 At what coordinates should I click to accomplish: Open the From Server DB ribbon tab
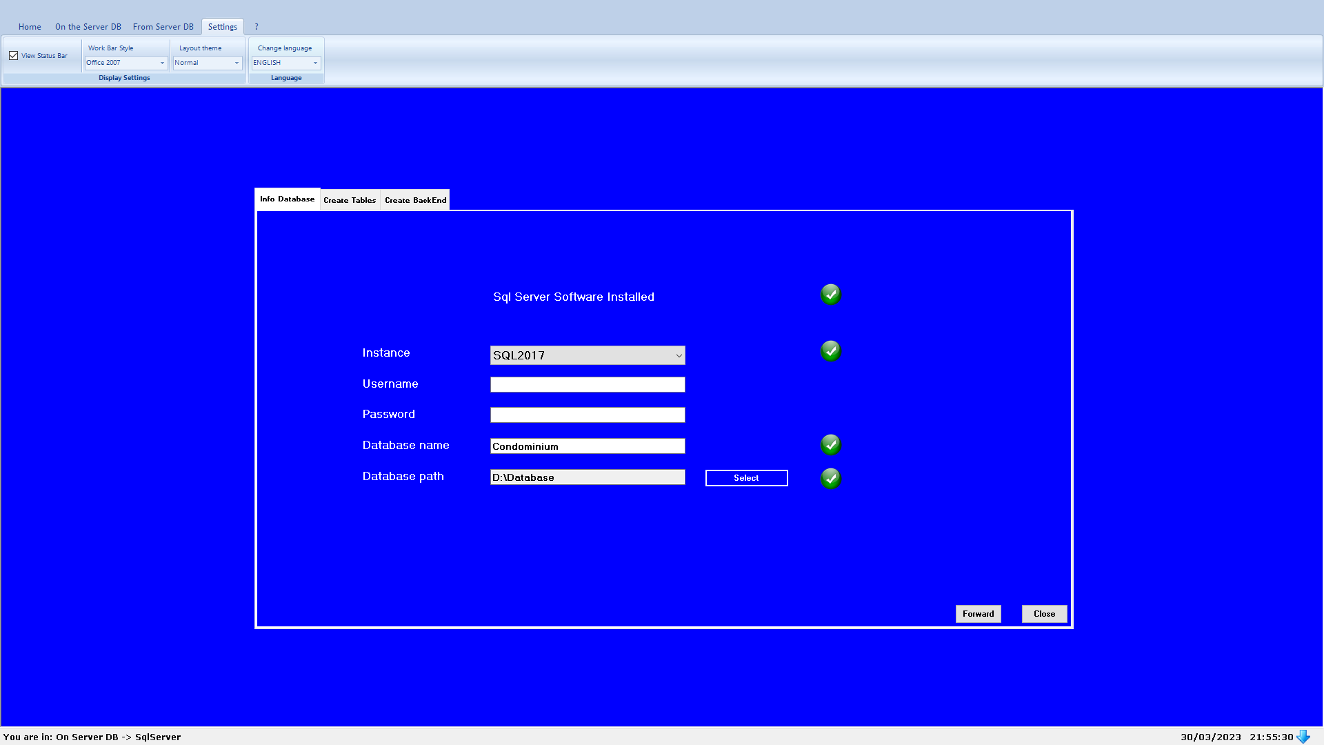coord(163,27)
